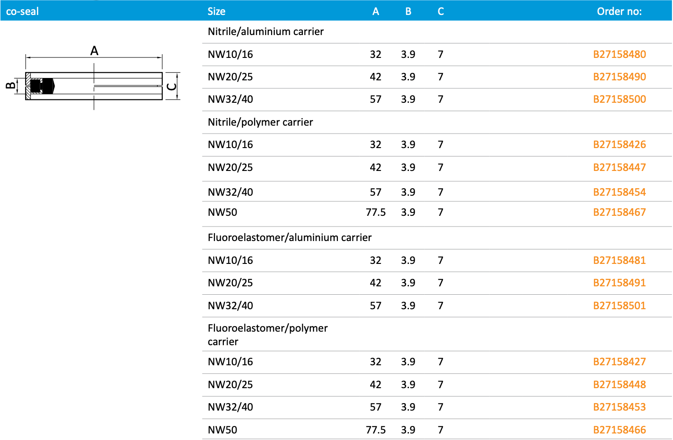This screenshot has height=440, width=673.
Task: Click order number B27158490
Action: click(x=619, y=77)
